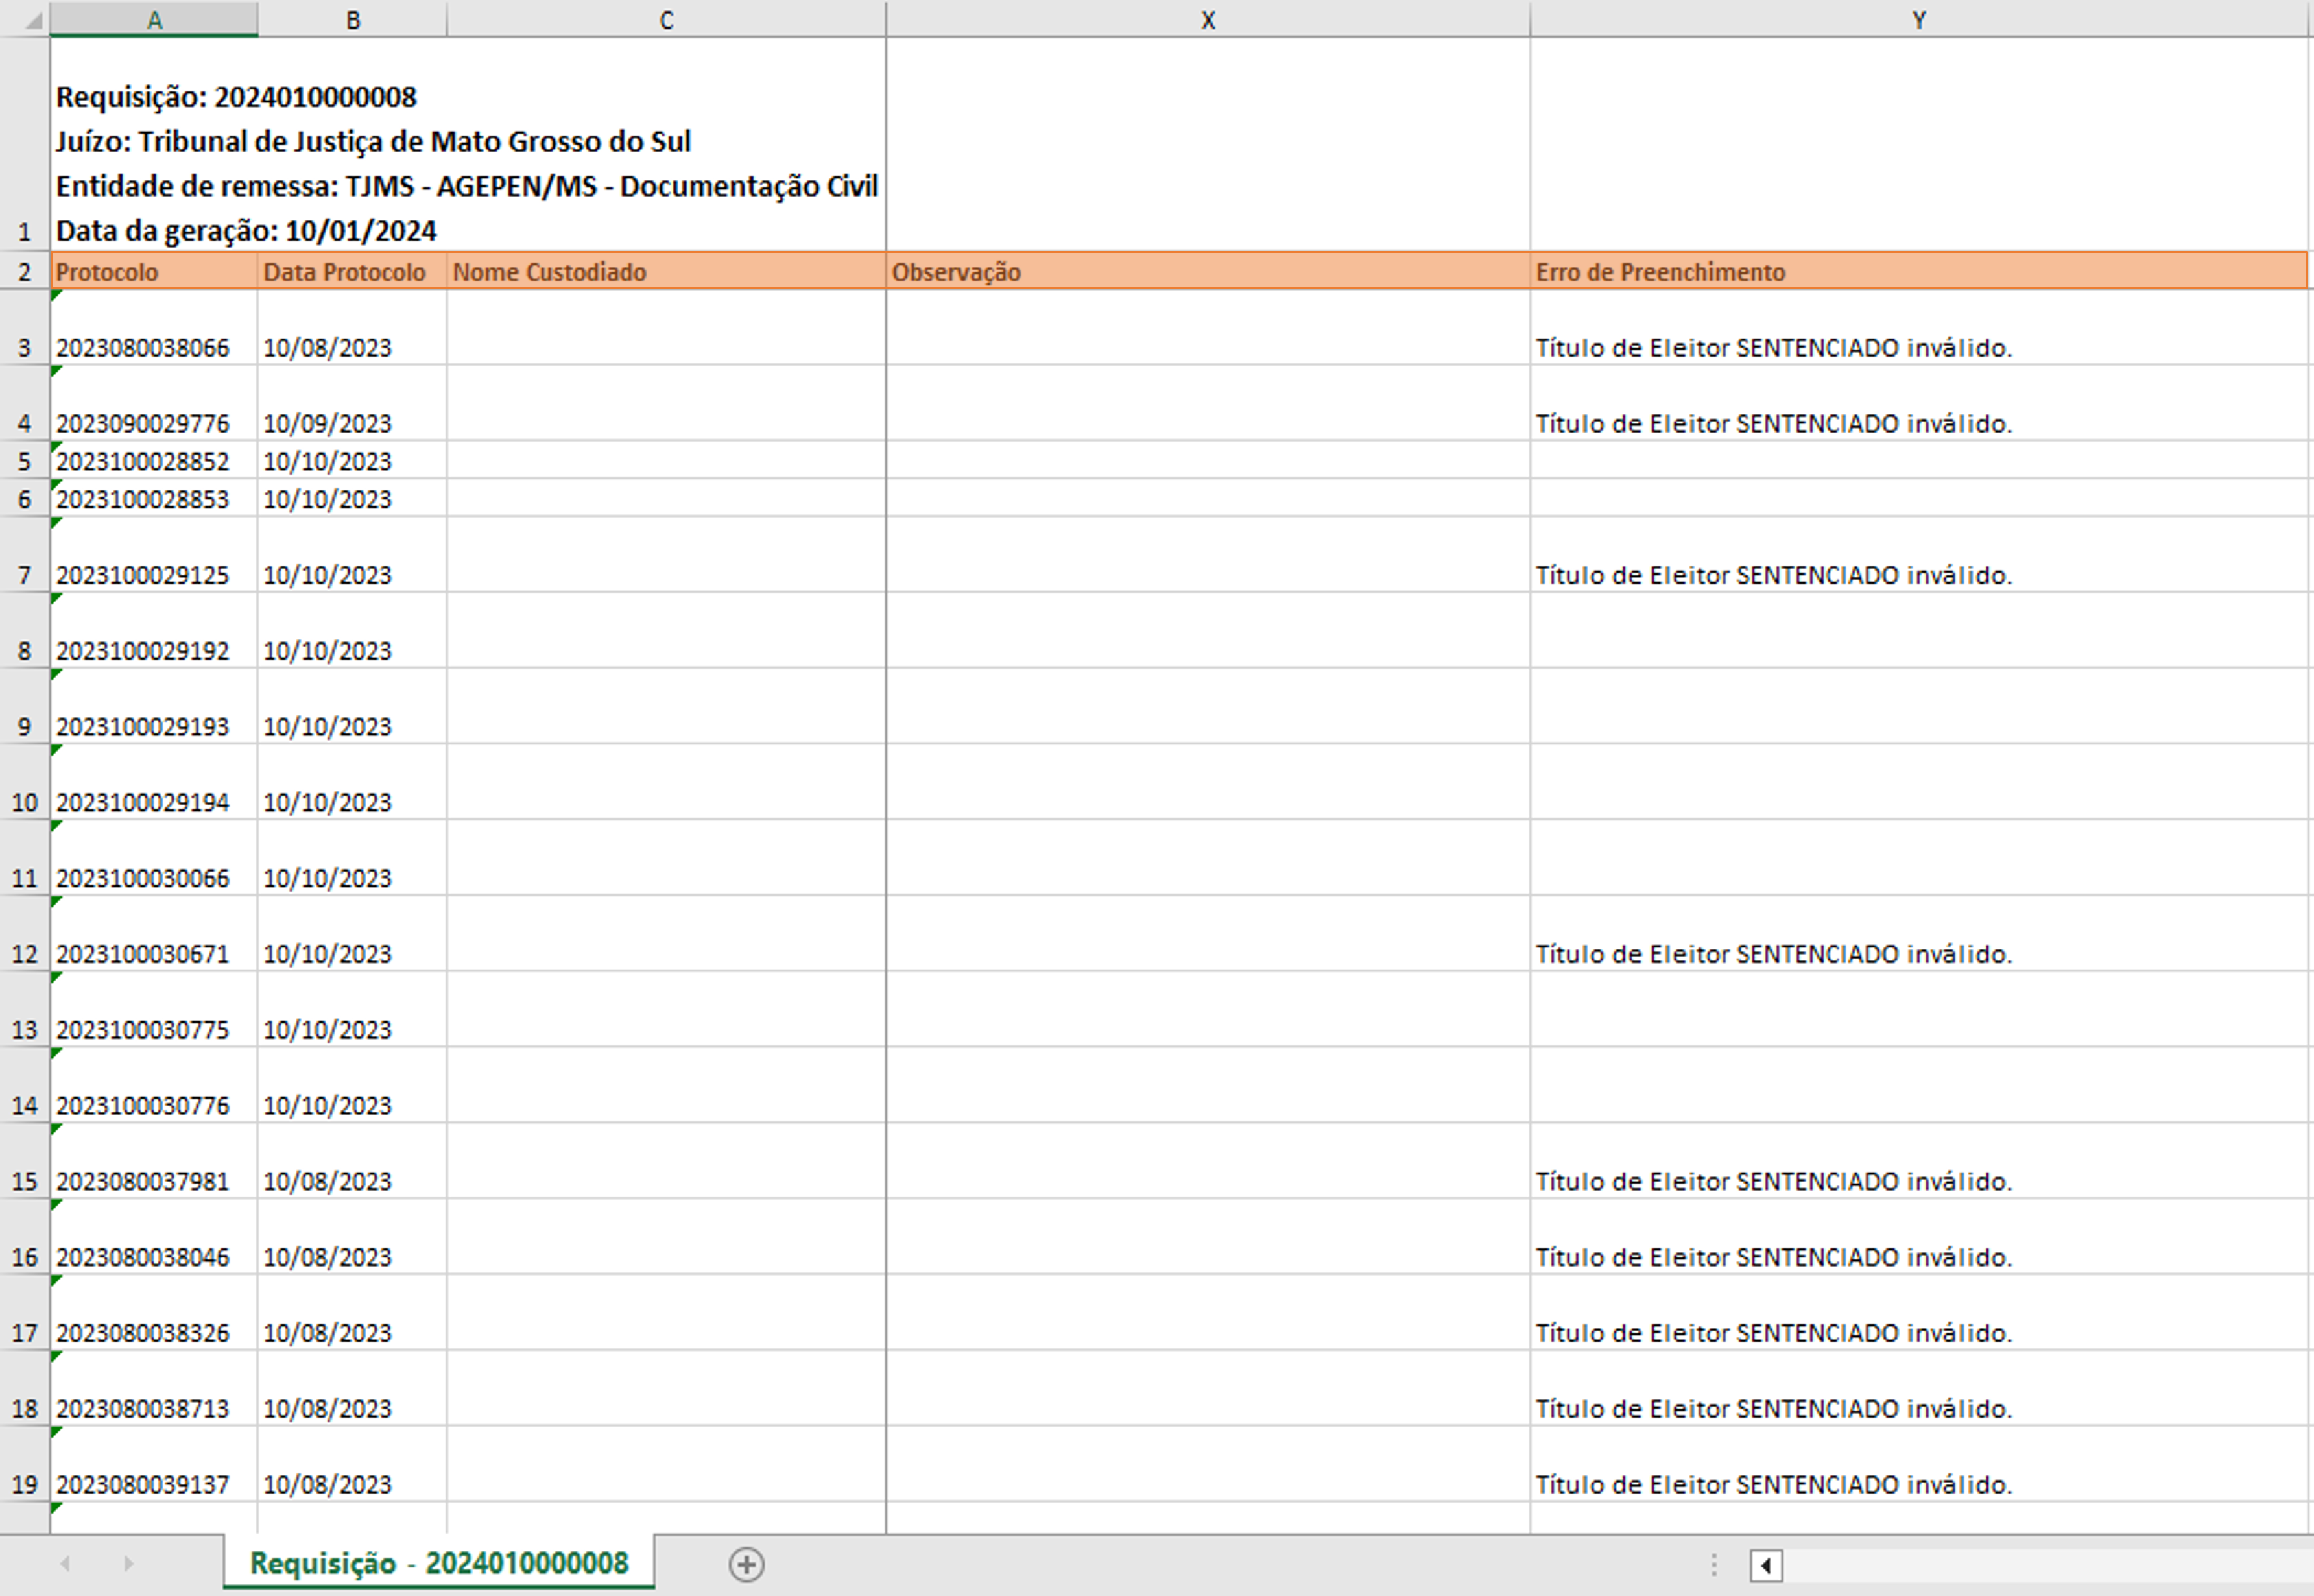Select protocol cell 2023080038066
Viewport: 2314px width, 1596px height.
(x=154, y=327)
